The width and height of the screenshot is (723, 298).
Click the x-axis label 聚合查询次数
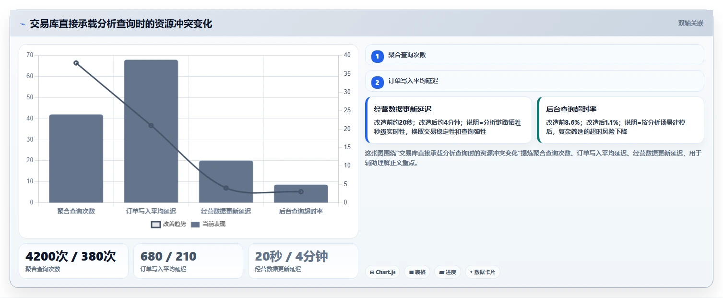(x=76, y=211)
